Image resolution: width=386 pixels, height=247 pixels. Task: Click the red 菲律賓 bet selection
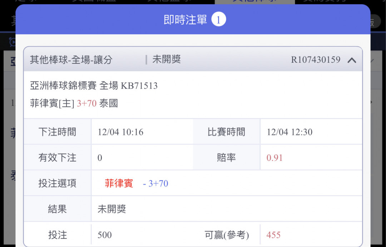pyautogui.click(x=119, y=184)
